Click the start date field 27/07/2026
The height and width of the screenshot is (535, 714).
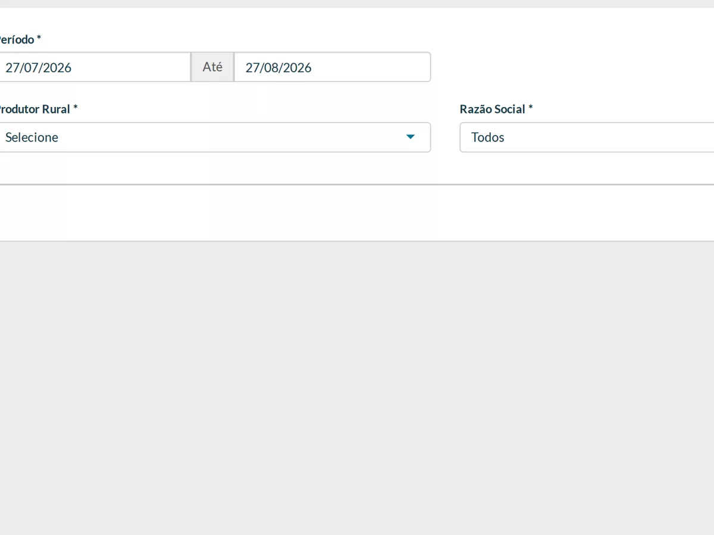tap(94, 67)
